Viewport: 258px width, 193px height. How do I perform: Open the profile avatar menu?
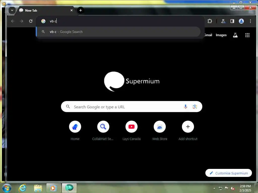tap(241, 21)
